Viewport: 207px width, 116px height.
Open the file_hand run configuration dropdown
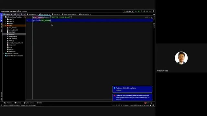pyautogui.click(x=129, y=11)
